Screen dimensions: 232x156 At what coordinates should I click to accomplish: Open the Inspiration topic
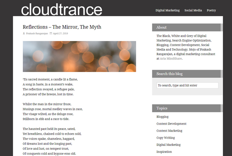pos(164,152)
